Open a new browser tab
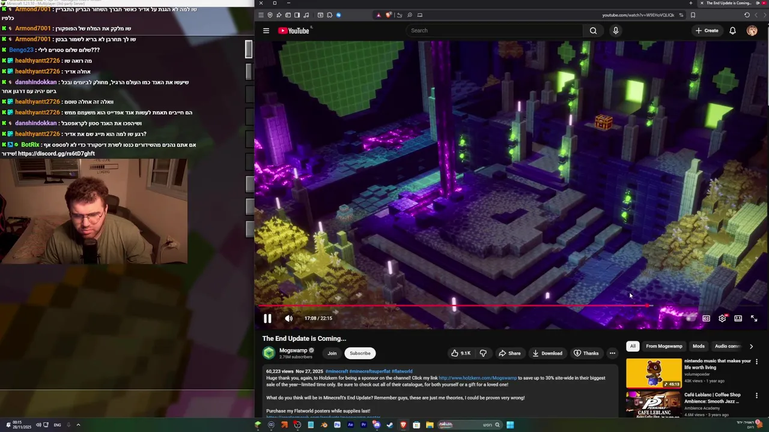 (690, 3)
